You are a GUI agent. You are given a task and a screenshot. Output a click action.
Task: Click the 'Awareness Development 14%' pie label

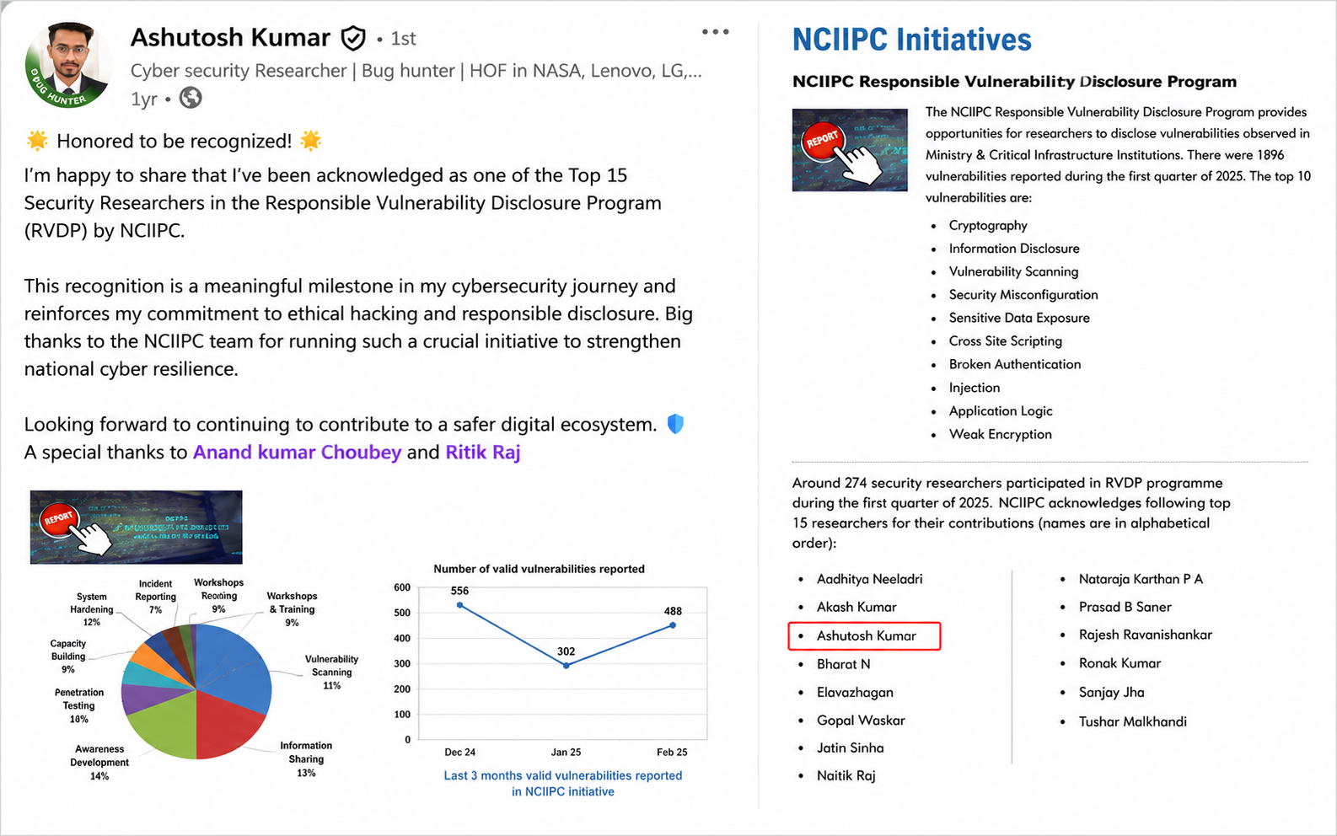point(99,763)
